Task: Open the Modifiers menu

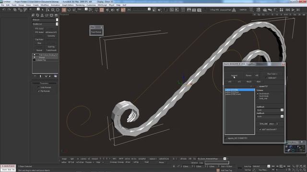Action: [x=45, y=5]
